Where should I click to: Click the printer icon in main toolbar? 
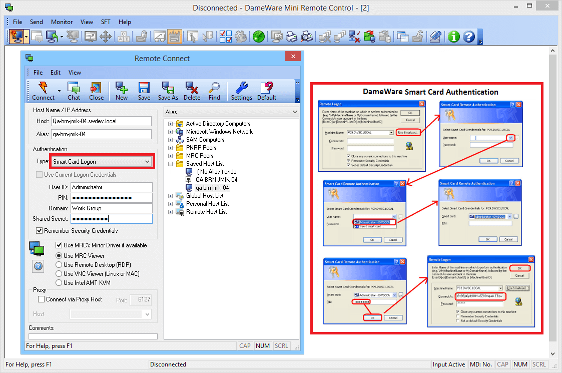292,37
